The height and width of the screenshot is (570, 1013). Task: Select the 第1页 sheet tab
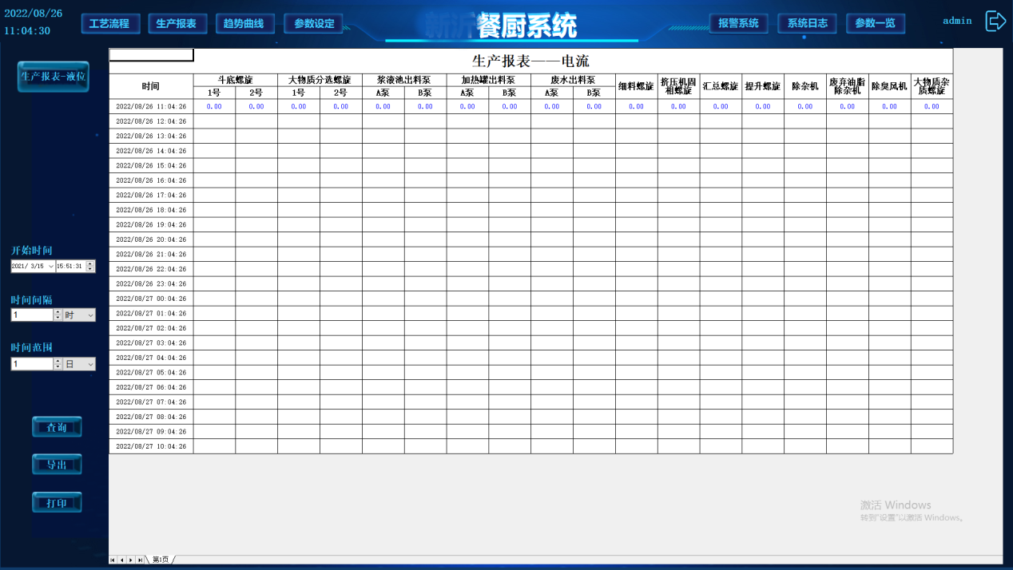point(161,560)
